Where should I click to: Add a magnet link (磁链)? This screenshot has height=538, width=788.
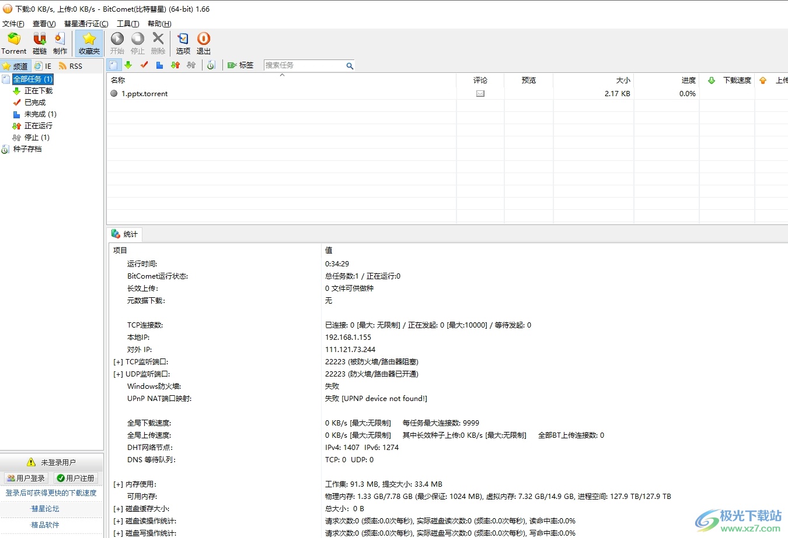pyautogui.click(x=40, y=44)
